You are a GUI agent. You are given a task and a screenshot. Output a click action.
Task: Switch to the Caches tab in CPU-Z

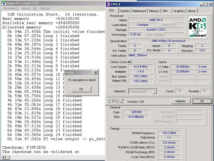(x=124, y=11)
